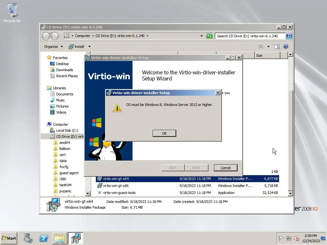Expand arrow after CD Drive breadcrumb
Screen dimensions: 327x245
point(147,36)
